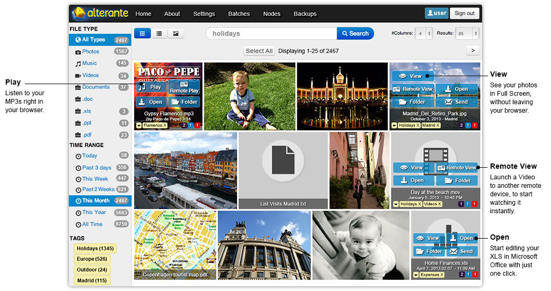Click the Search button
The image size is (551, 291).
(356, 33)
